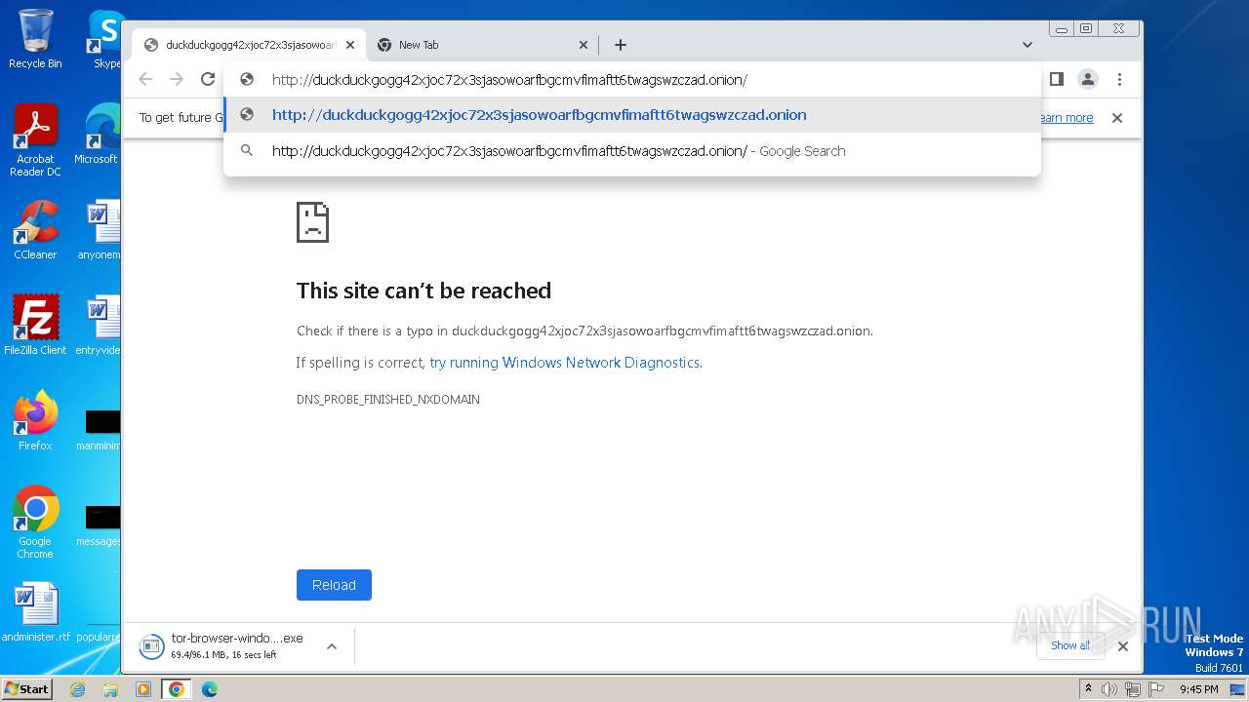Image resolution: width=1249 pixels, height=702 pixels.
Task: Close the New Tab tab
Action: (584, 45)
